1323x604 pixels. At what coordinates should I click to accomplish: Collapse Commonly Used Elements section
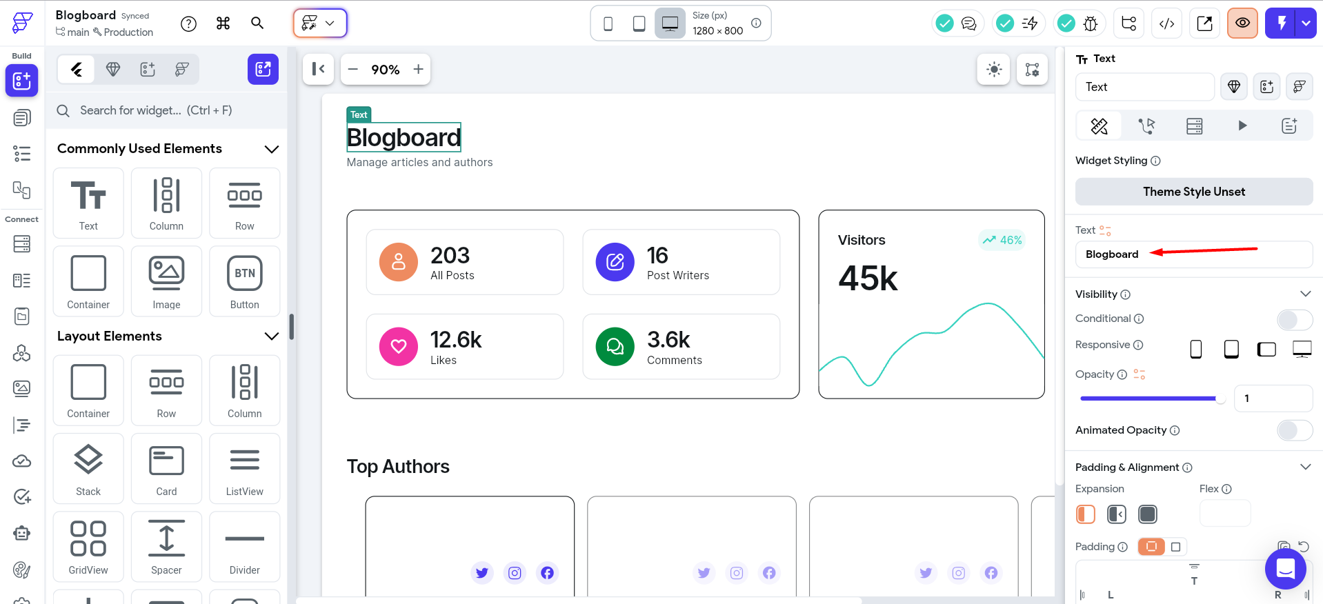tap(272, 149)
